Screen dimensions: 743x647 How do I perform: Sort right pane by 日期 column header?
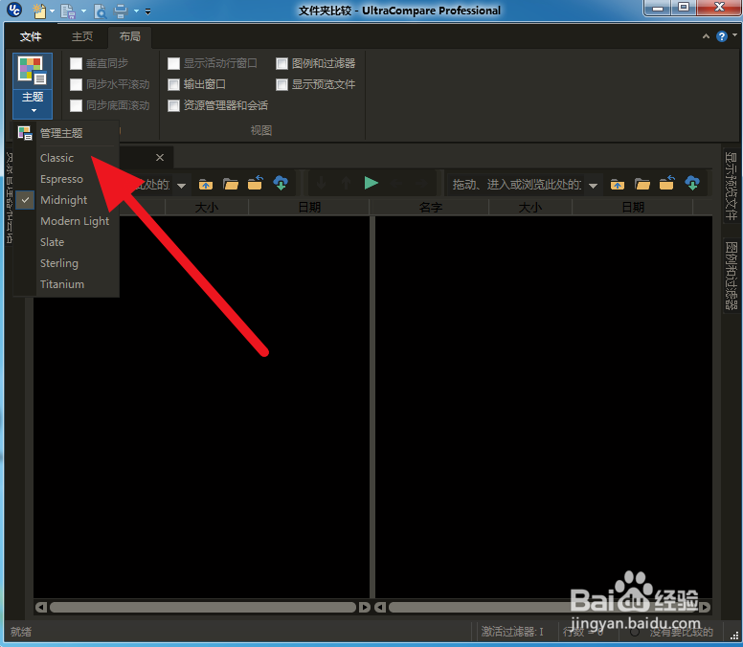click(x=633, y=207)
